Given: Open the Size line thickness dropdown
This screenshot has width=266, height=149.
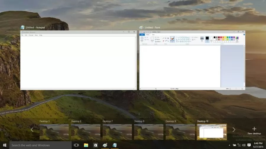Looking at the screenshot, I should (202, 39).
